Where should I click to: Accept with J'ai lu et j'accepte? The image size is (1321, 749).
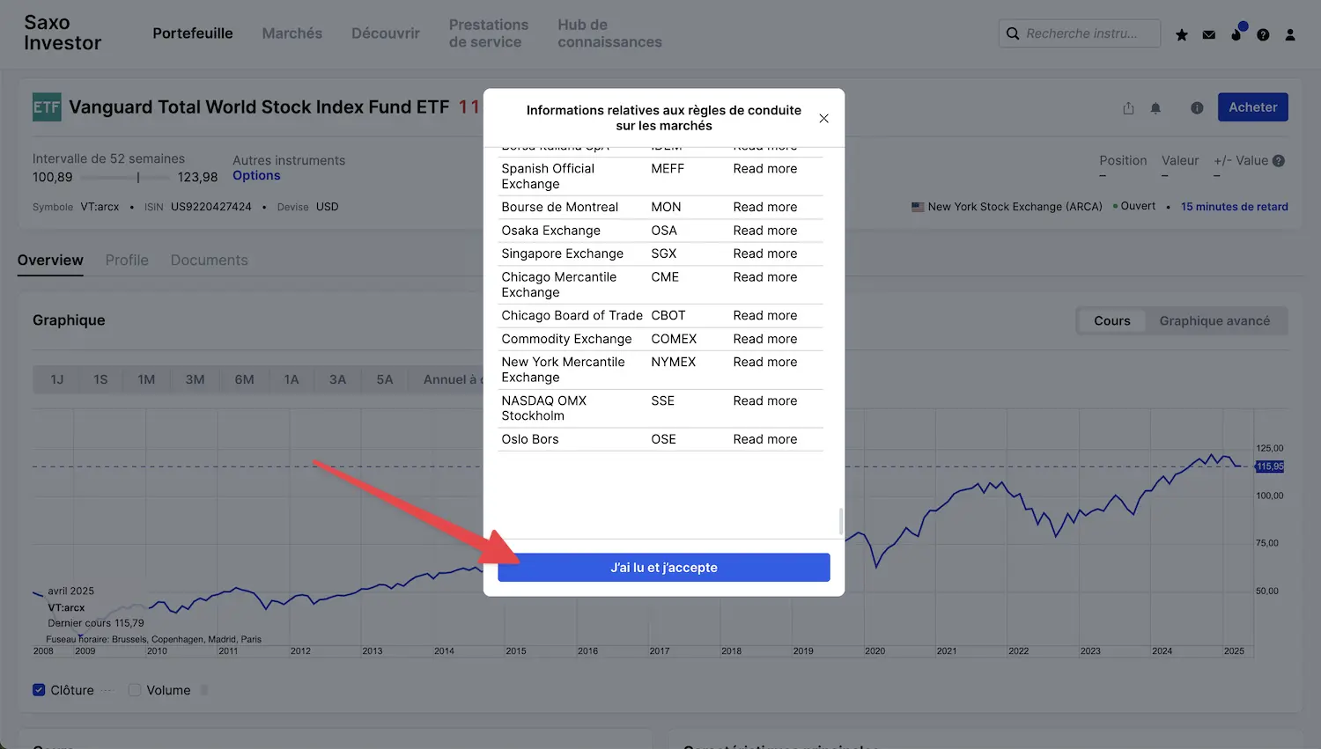664,568
